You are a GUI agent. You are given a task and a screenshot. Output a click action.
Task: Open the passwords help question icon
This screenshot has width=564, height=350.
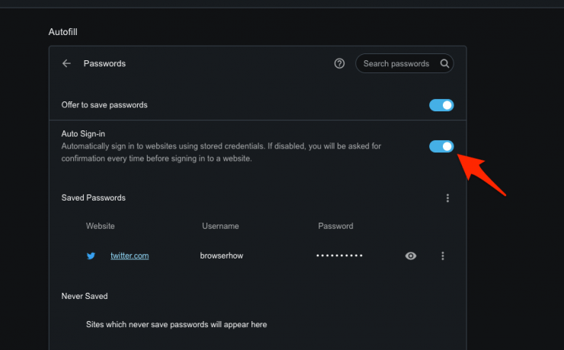coord(339,63)
